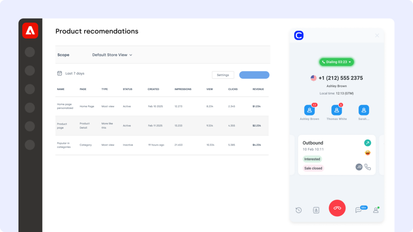Open the contacts book icon
The width and height of the screenshot is (413, 232).
click(x=316, y=210)
